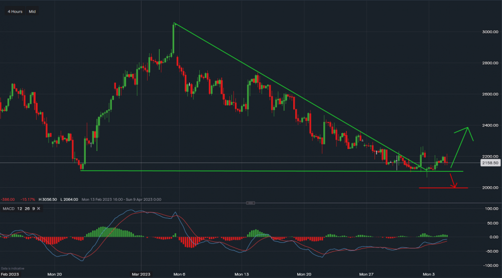Click the Mar 2023 date axis label
502x278 pixels.
point(141,274)
